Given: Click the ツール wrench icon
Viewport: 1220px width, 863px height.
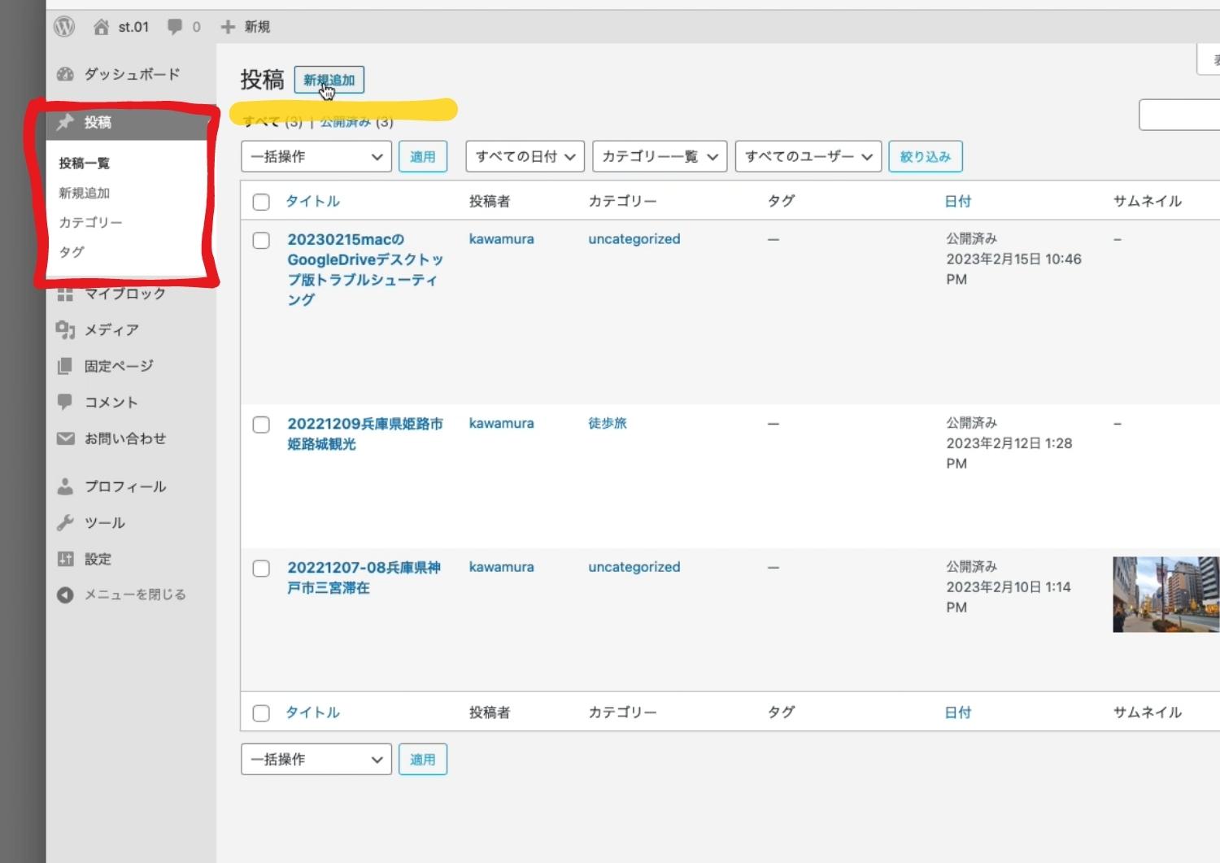Looking at the screenshot, I should click(65, 523).
